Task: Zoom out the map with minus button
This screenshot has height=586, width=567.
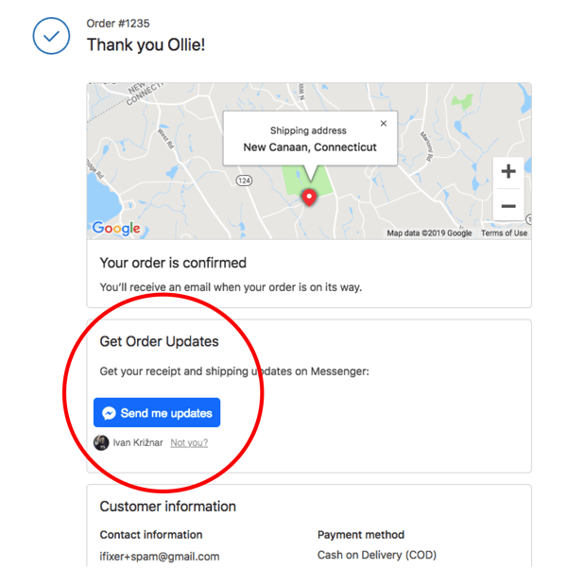Action: click(508, 205)
